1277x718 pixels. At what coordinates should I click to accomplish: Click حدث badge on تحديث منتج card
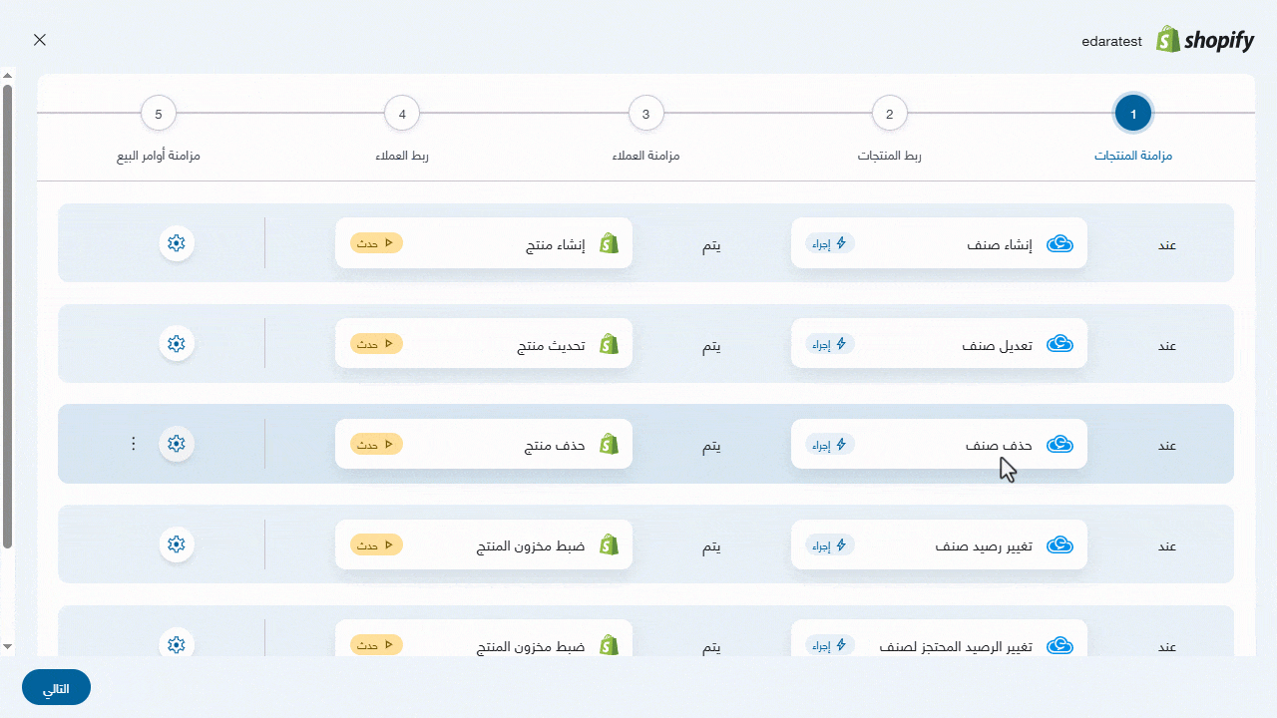376,344
